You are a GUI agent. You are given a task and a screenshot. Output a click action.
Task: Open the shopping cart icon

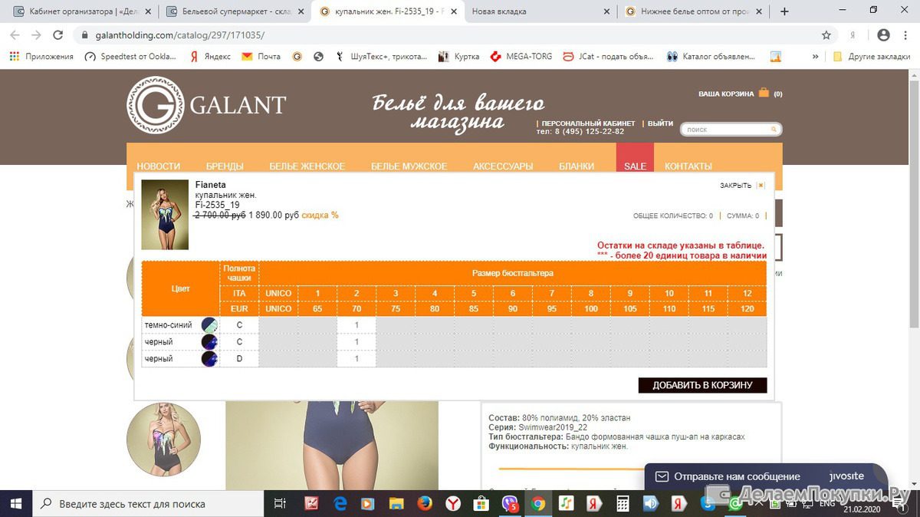tap(764, 93)
